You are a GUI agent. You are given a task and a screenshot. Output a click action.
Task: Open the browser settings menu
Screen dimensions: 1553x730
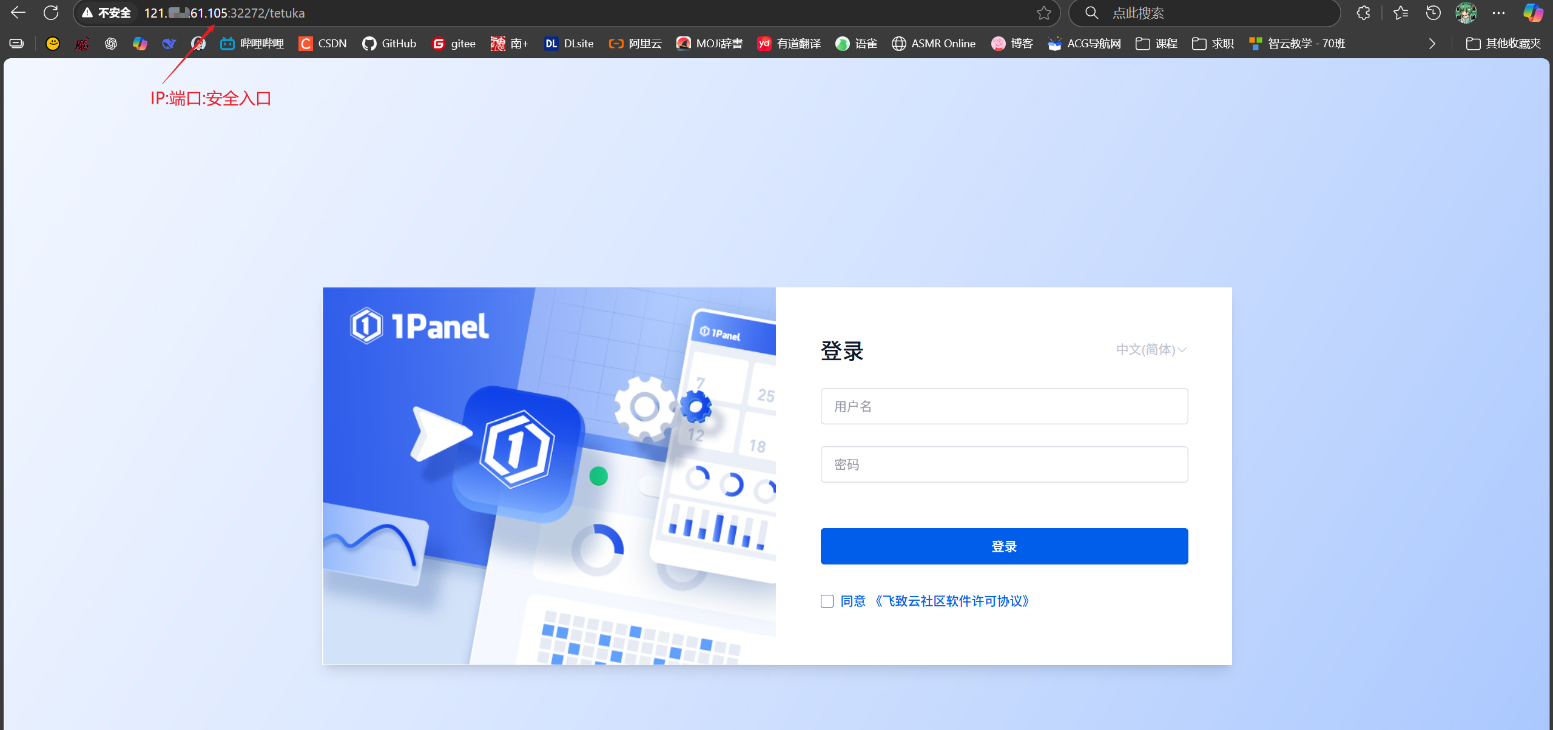(1500, 12)
